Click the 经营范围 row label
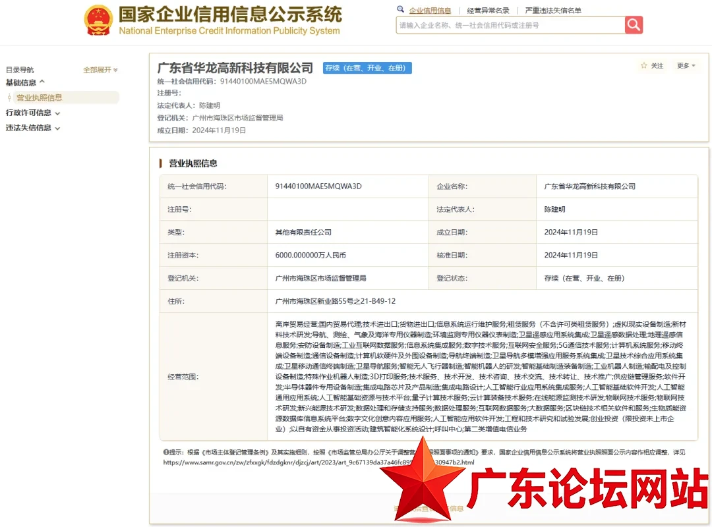The width and height of the screenshot is (712, 527). (183, 377)
